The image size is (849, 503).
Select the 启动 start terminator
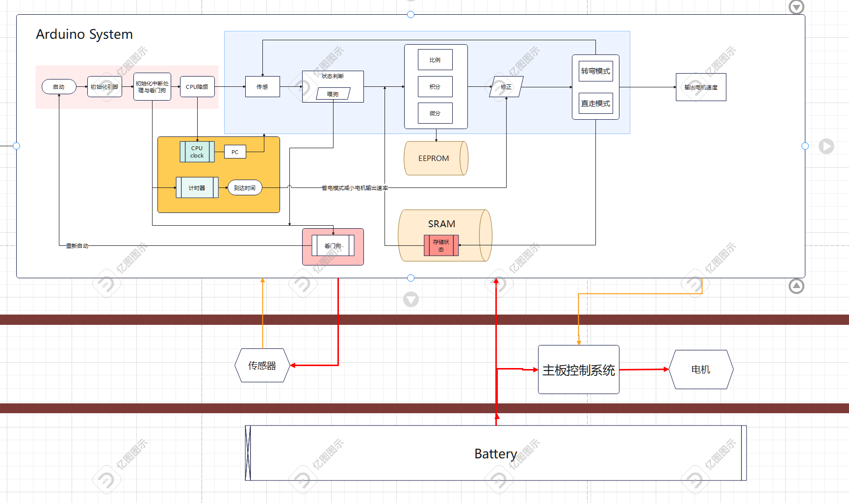point(59,87)
